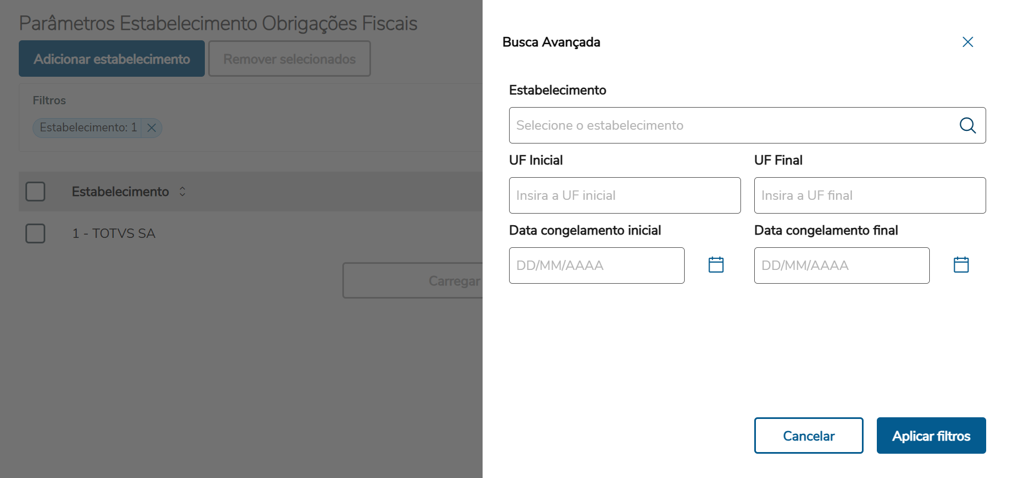Screen dimensions: 1011x478
Task: Open calendar for Data congelamento final
Action: pyautogui.click(x=961, y=265)
